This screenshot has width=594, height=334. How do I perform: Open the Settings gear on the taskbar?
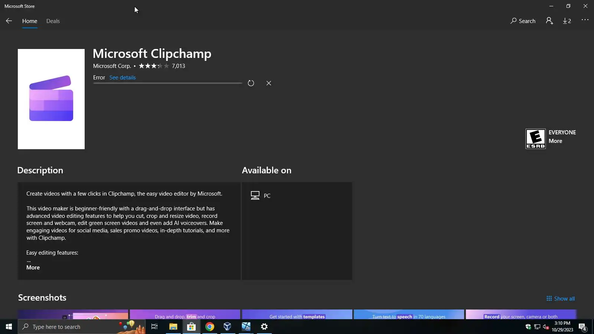[x=264, y=327]
